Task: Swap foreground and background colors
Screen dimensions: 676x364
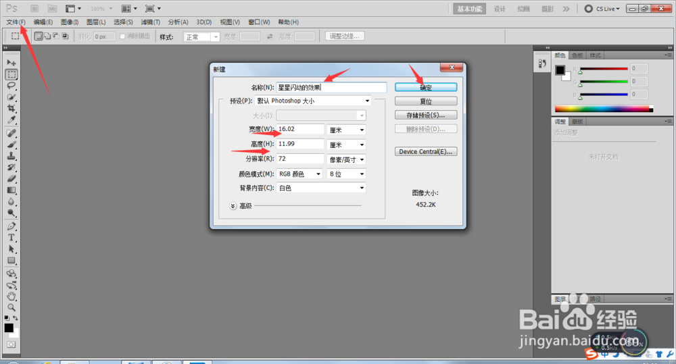Action: tap(16, 318)
